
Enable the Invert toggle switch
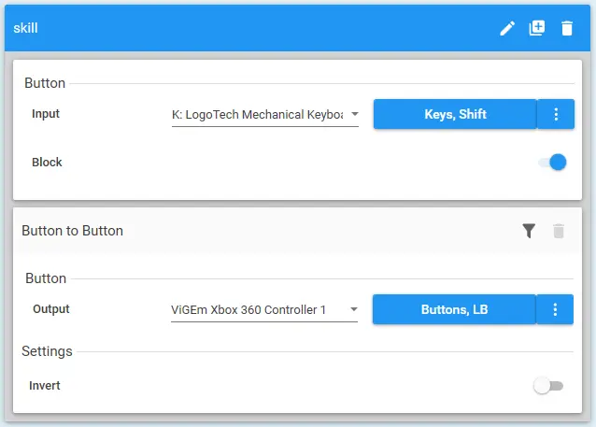pos(547,386)
